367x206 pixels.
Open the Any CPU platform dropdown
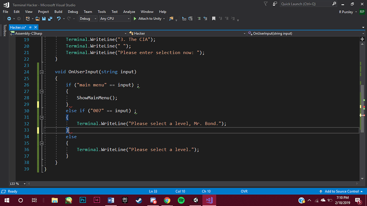pyautogui.click(x=115, y=19)
